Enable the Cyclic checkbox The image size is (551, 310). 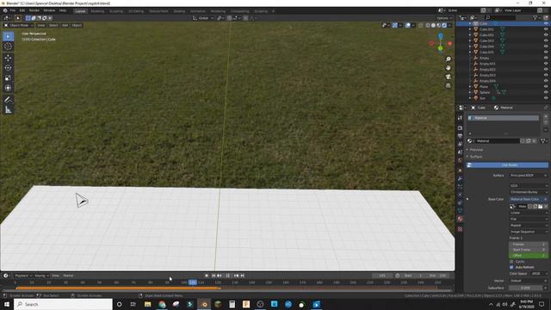[511, 262]
